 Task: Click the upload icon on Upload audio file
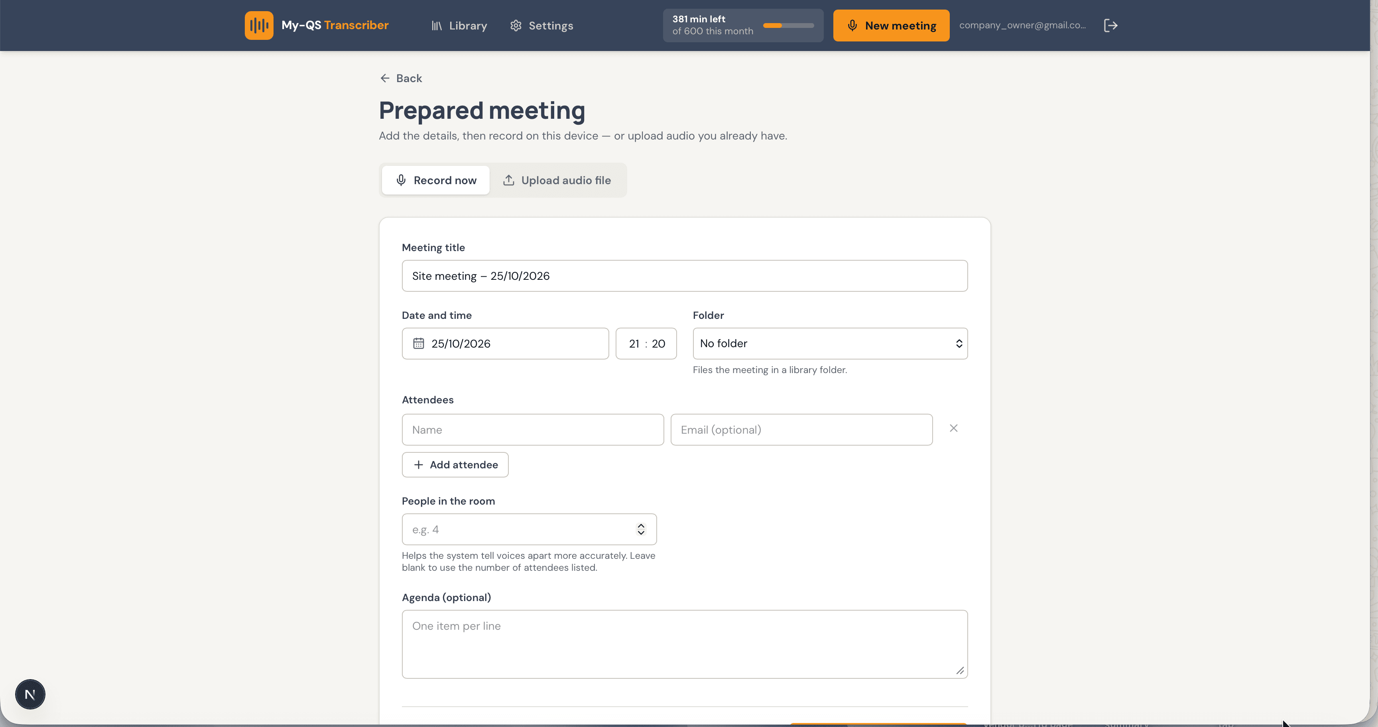click(x=509, y=180)
